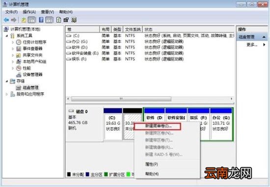Click the grayed 新建 RAID-5 卷(W)... menu entry
The image size is (270, 187).
(x=167, y=155)
